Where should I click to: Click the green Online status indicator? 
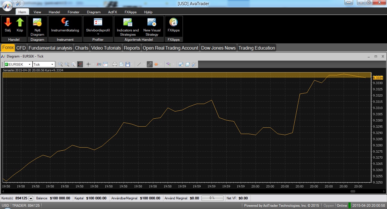[349, 205]
